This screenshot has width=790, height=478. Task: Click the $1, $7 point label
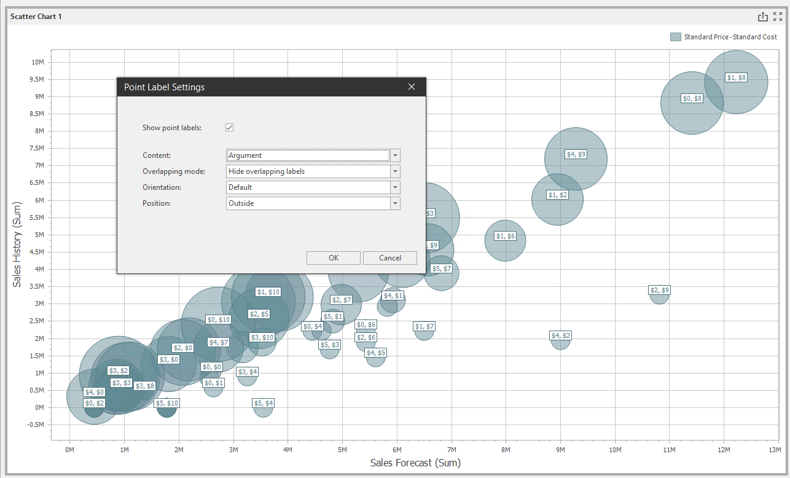[x=424, y=326]
